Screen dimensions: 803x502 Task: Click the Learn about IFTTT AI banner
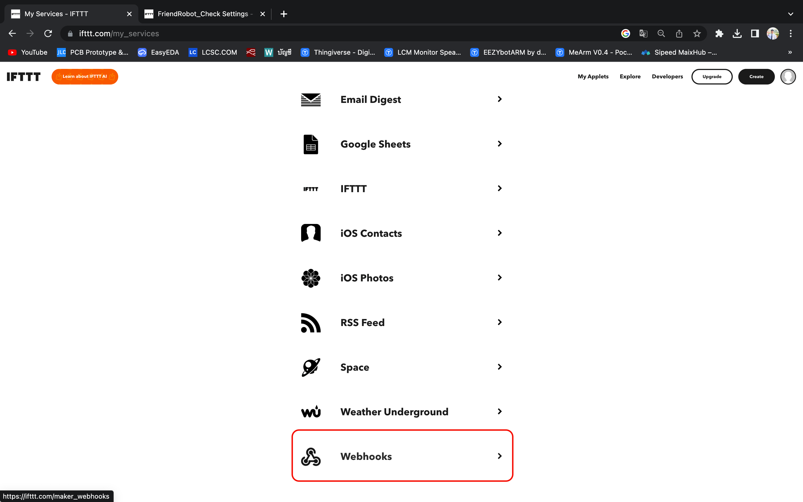[84, 77]
